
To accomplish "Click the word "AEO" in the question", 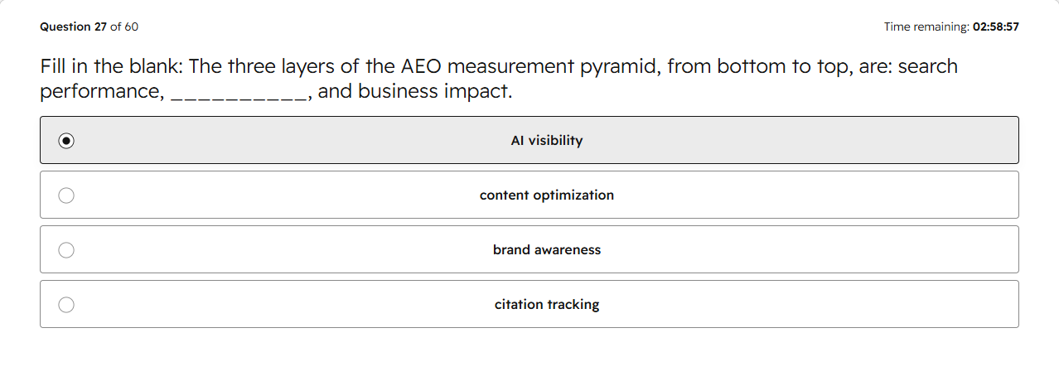I will 421,66.
